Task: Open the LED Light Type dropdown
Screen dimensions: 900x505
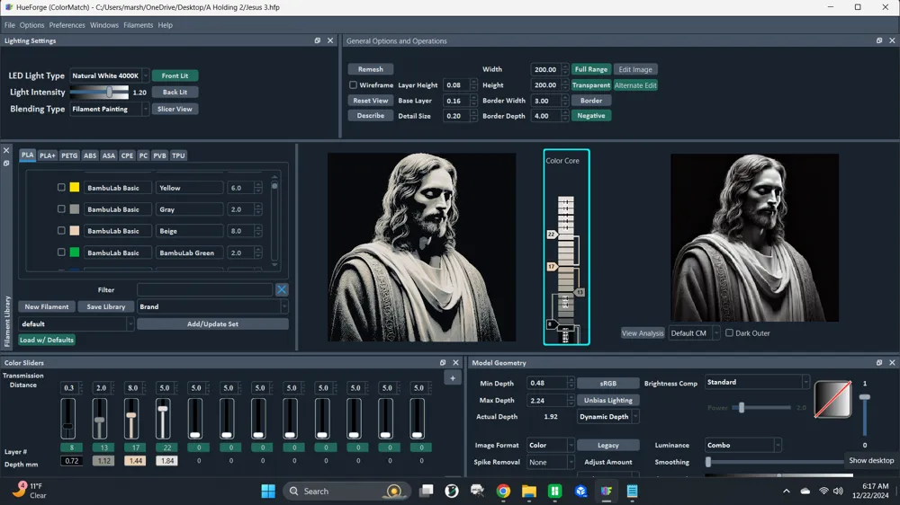Action: pyautogui.click(x=109, y=75)
